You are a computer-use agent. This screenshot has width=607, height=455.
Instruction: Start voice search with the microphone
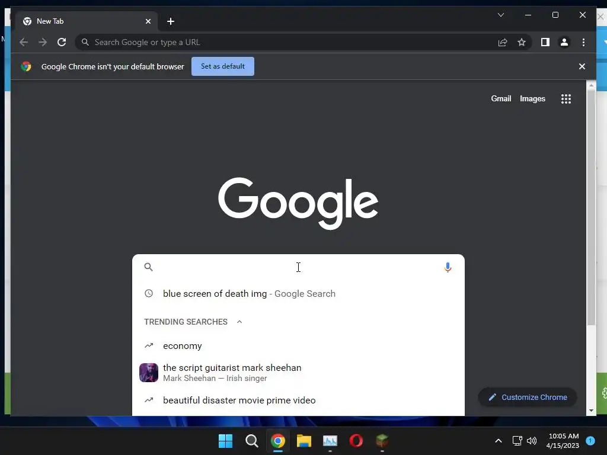[x=448, y=267]
